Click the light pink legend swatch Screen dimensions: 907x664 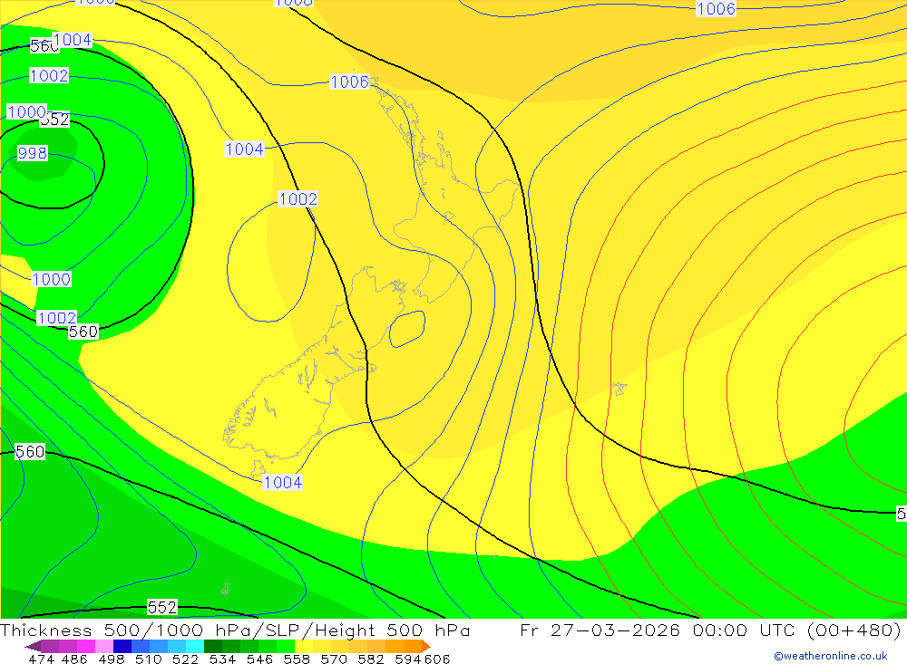[104, 646]
